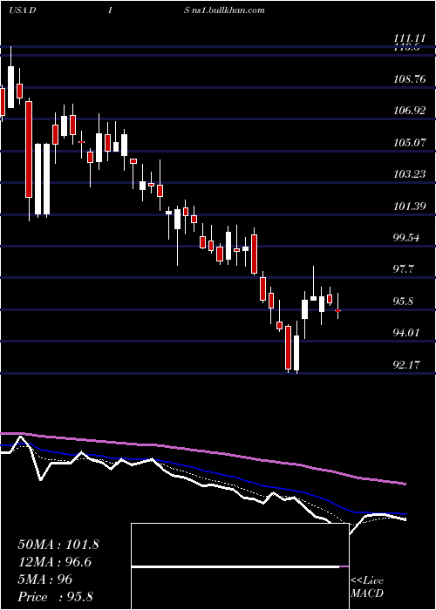
Task: Click the 50MA : 101.8 readout
Action: coord(58,545)
